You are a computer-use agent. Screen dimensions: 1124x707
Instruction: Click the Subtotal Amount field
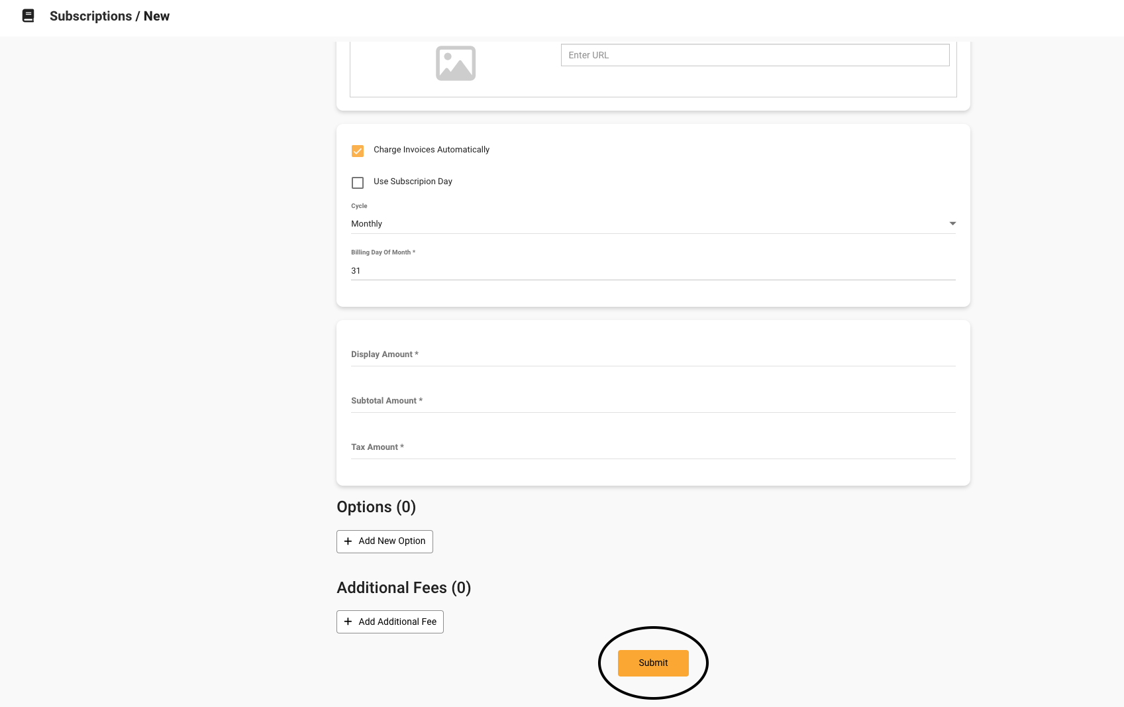click(653, 401)
